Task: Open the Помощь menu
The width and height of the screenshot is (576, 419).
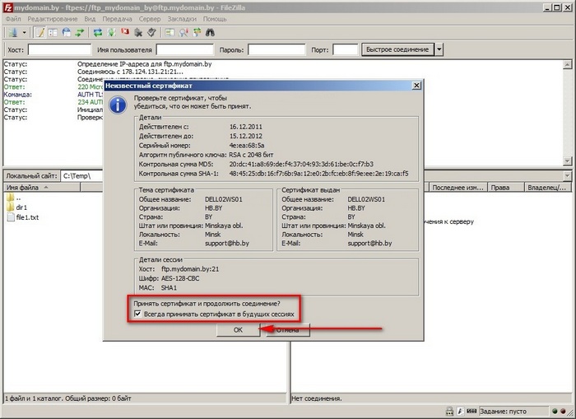Action: (x=215, y=19)
